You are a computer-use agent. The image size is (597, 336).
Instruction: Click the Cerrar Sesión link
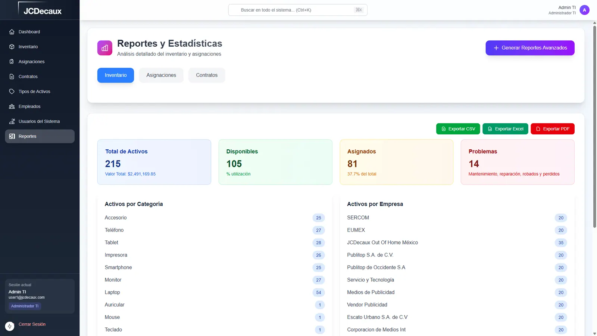(x=32, y=324)
